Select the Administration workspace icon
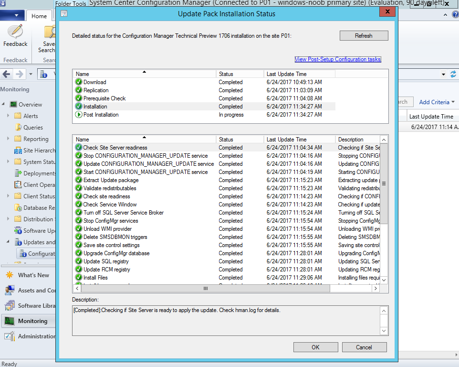459x367 pixels. pos(10,336)
